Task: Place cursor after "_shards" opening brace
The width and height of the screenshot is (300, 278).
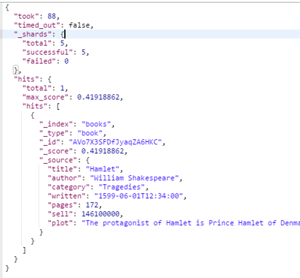Action: pos(65,34)
